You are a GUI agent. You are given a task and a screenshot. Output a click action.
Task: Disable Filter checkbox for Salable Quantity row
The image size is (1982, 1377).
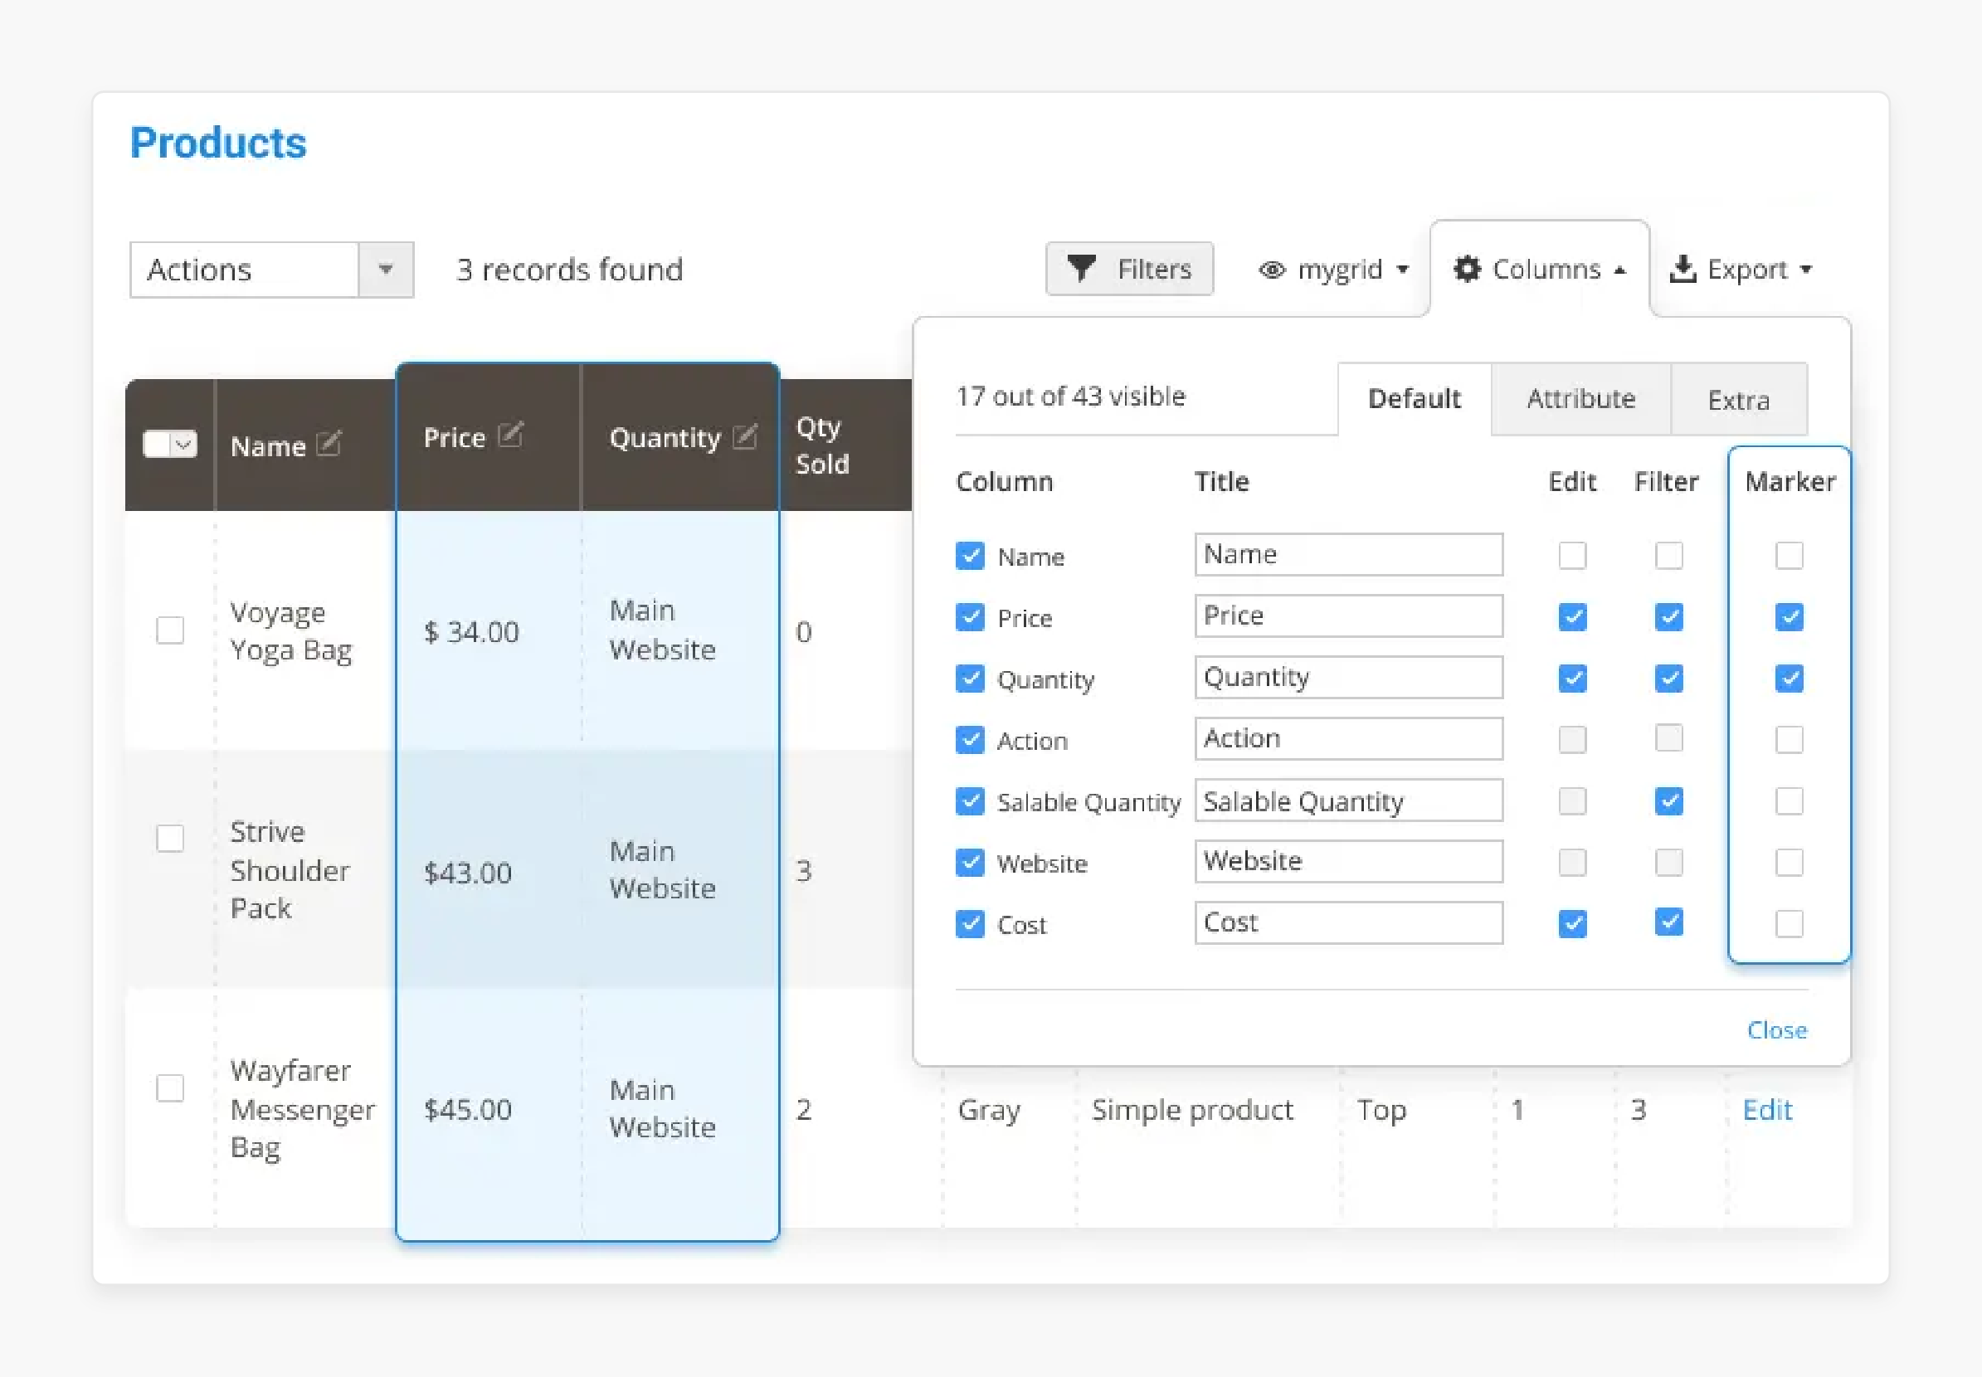1668,800
